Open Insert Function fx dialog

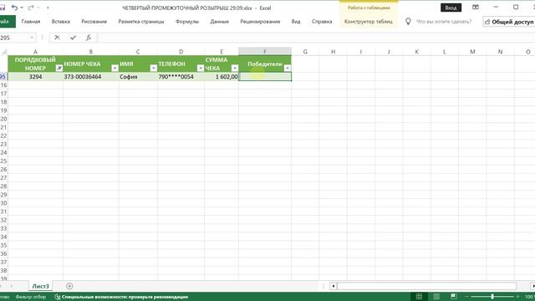click(89, 38)
